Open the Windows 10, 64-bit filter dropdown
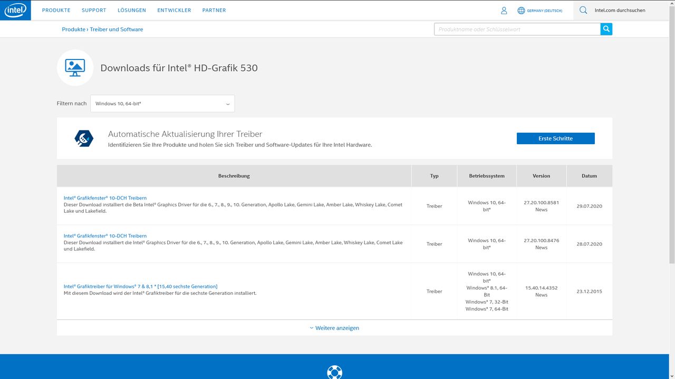This screenshot has width=675, height=379. coord(162,104)
